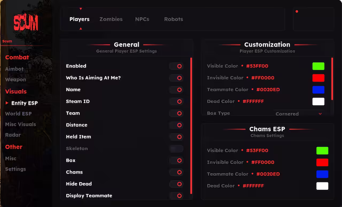Viewport: 342px width, 207px height.
Task: Switch on Display Teammate
Action: pos(176,196)
